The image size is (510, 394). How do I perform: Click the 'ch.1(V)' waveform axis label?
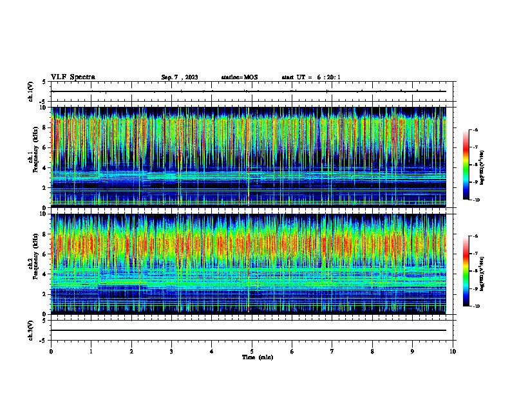(31, 91)
